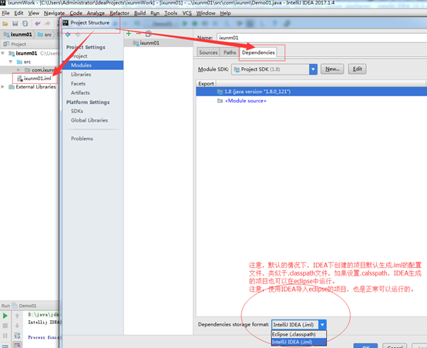Open the Window menu
The width and height of the screenshot is (427, 348).
(206, 13)
